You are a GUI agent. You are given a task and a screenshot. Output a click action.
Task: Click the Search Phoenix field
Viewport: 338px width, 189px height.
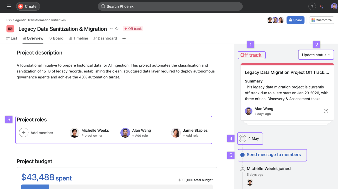tap(170, 6)
